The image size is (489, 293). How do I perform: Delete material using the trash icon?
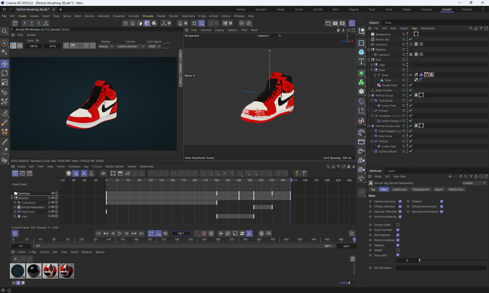[x=353, y=259]
